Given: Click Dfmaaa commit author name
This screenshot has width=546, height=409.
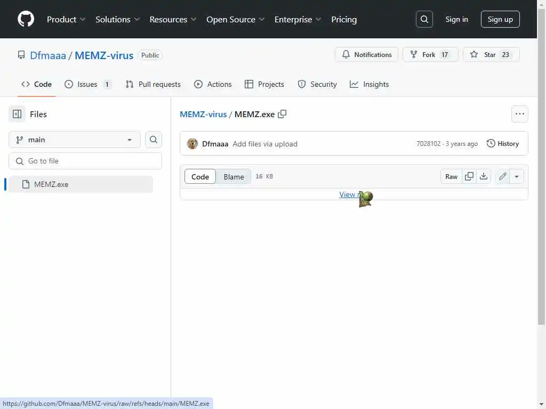Looking at the screenshot, I should click(215, 144).
